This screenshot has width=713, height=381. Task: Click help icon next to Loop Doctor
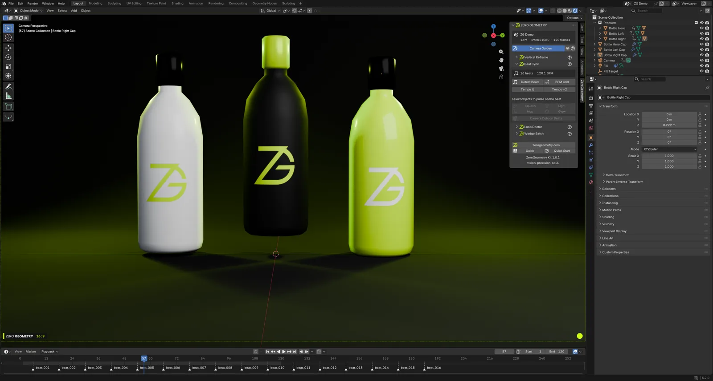[x=570, y=127]
